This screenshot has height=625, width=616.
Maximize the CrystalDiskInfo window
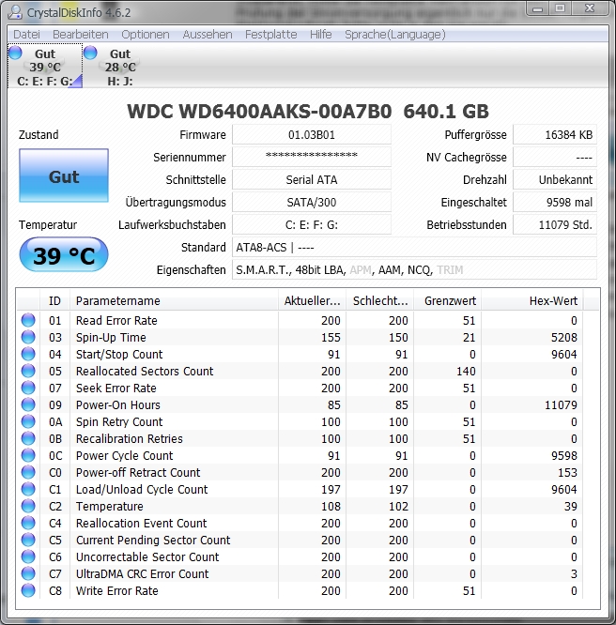(x=561, y=8)
